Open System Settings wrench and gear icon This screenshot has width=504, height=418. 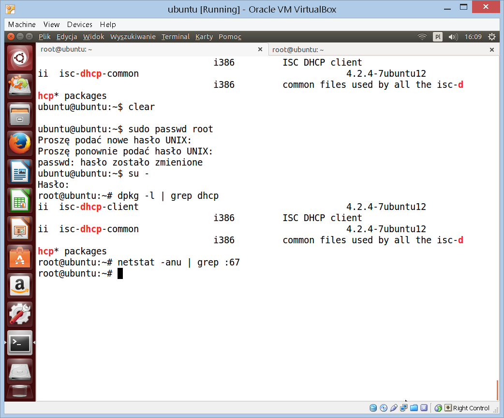coord(20,314)
